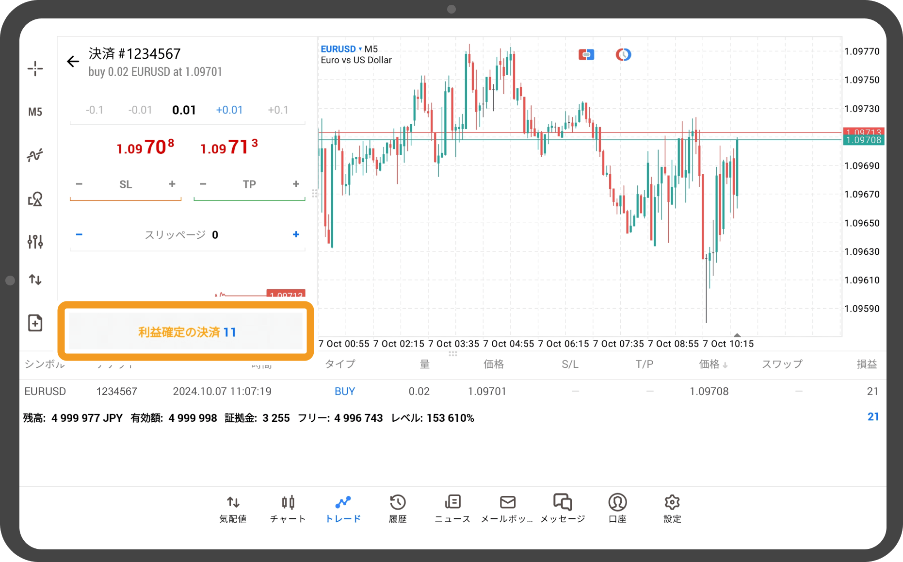
Task: Open the ニュース news tab
Action: coord(452,509)
